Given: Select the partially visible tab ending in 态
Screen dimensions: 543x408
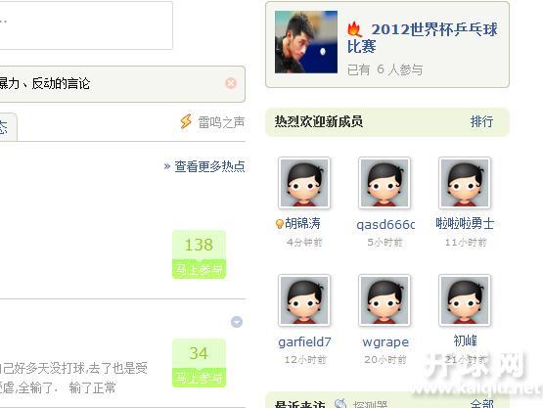Looking at the screenshot, I should point(8,127).
